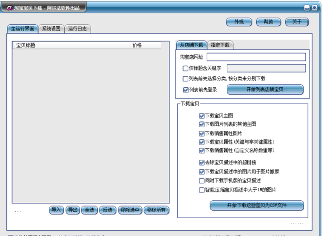
Task: Select the 从店铺下载 tab
Action: [192, 45]
